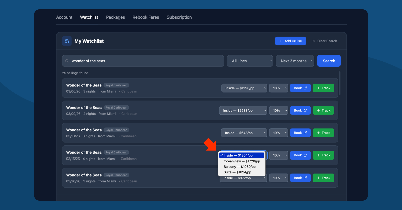This screenshot has height=210, width=402.
Task: Track the 03/09/26 Wonder of the Seas sailing
Action: 323,110
